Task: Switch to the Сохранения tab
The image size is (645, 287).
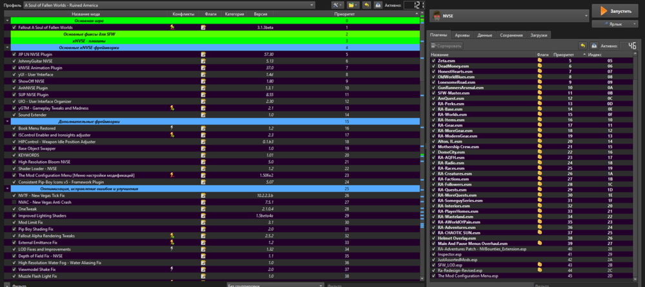Action: point(511,35)
